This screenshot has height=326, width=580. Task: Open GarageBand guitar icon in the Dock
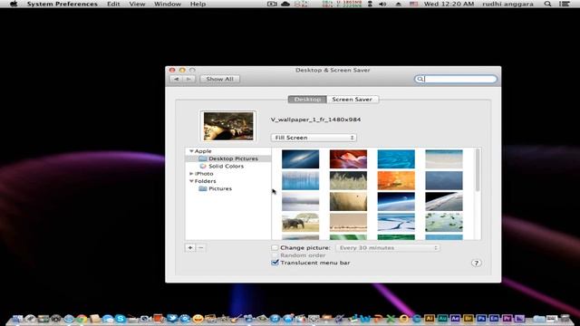point(236,318)
